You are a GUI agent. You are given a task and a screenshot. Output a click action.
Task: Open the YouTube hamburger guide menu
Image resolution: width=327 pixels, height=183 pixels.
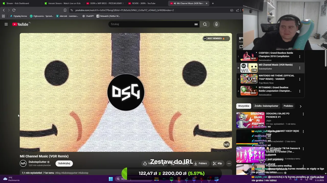tap(6, 24)
